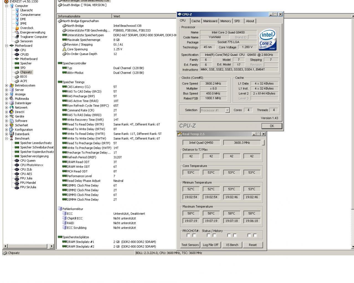Image resolution: width=354 pixels, height=283 pixels.
Task: Select the DRAM Steckplatz #1 row
Action: click(x=116, y=242)
